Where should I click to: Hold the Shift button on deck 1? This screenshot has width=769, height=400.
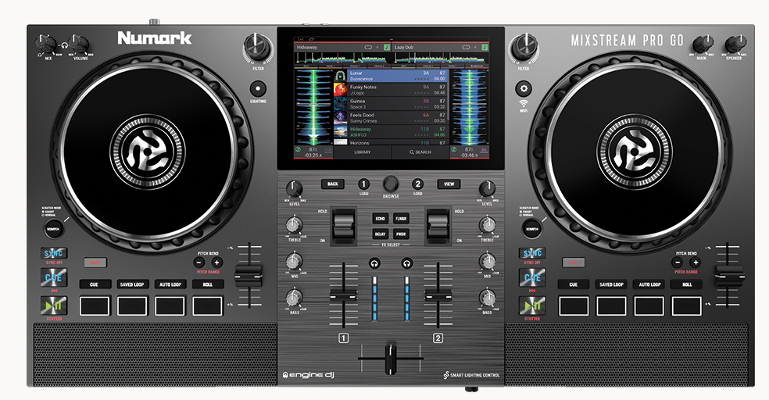tap(95, 262)
